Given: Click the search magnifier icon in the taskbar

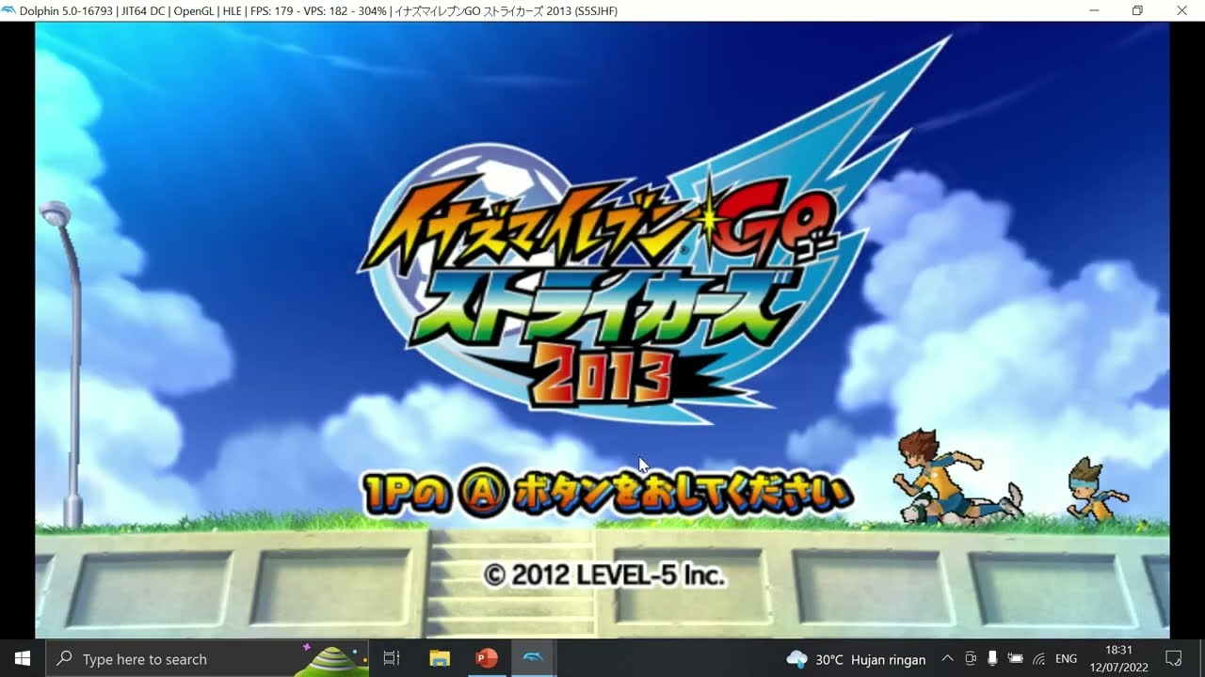Looking at the screenshot, I should [64, 658].
